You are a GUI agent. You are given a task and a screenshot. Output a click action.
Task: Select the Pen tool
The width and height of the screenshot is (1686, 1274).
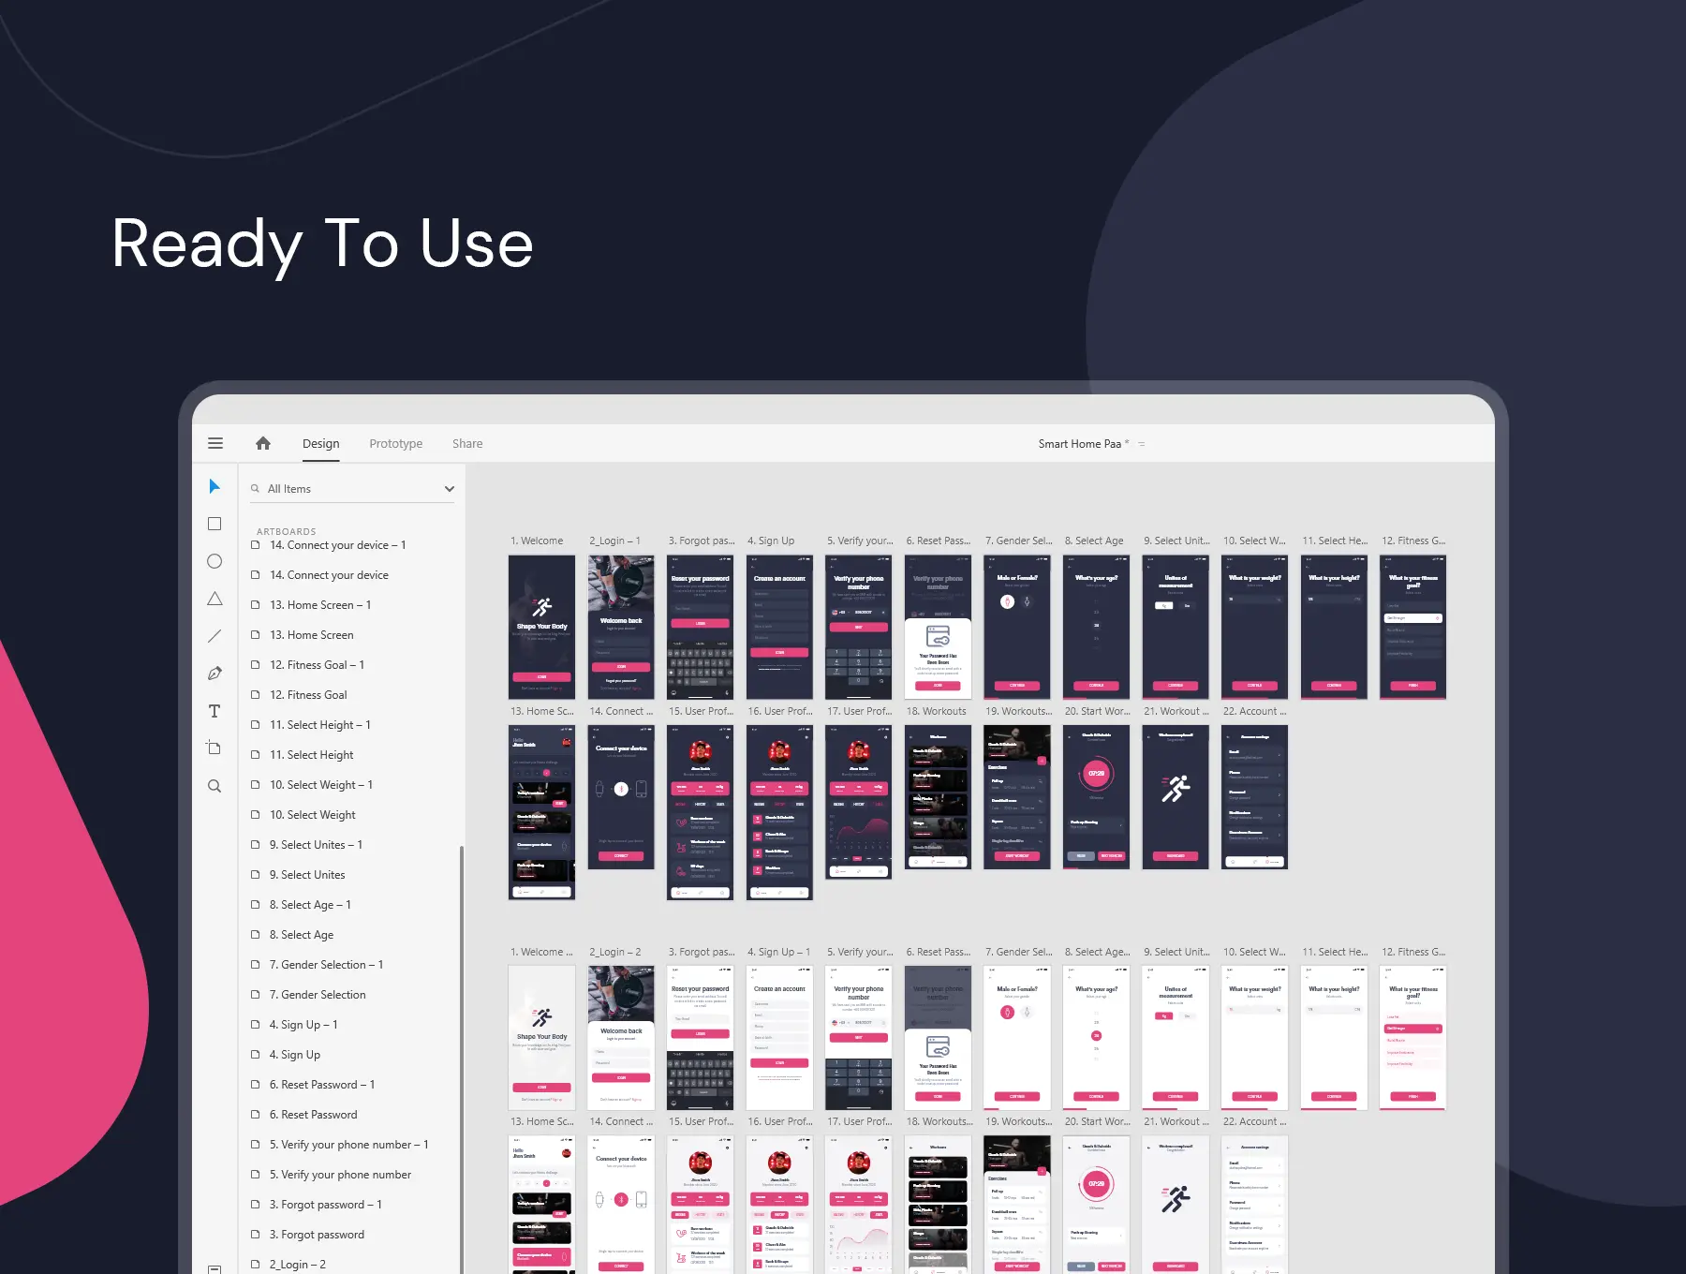pyautogui.click(x=214, y=674)
